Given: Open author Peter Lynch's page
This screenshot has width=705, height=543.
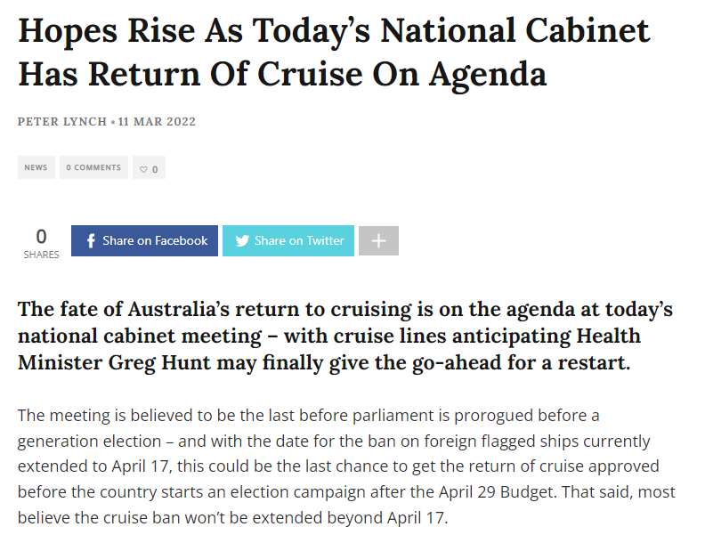Looking at the screenshot, I should 62,122.
